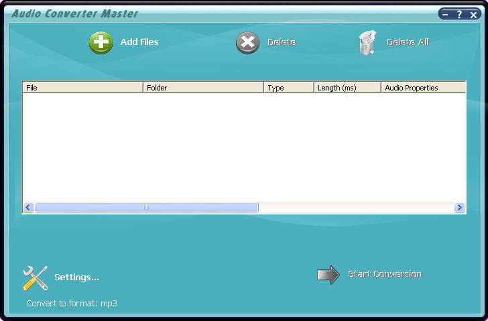
Task: Click the Audio Properties column header
Action: (x=424, y=88)
